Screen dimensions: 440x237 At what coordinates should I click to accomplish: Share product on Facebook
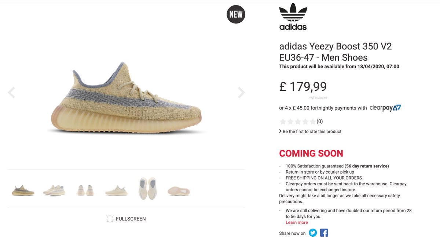[324, 233]
